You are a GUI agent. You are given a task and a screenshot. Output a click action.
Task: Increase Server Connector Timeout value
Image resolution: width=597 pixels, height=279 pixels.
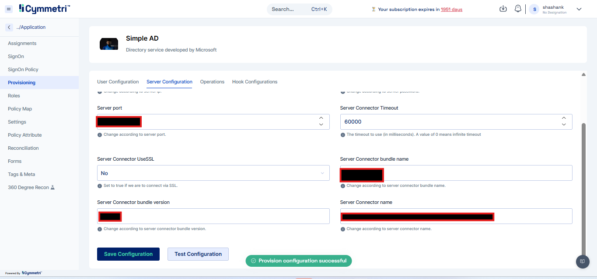tap(564, 118)
